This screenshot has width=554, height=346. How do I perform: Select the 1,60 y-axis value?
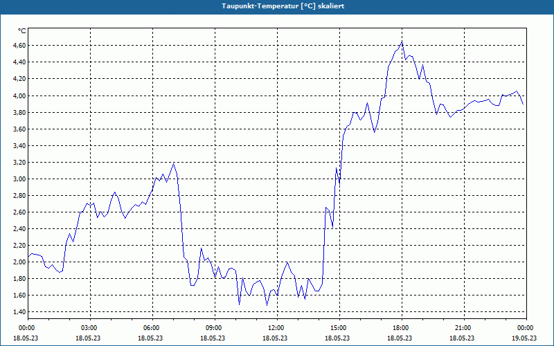pyautogui.click(x=19, y=295)
